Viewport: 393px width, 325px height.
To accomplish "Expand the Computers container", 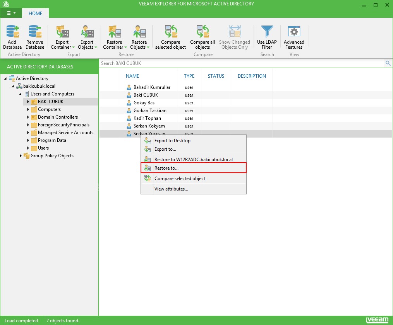I will click(x=28, y=109).
